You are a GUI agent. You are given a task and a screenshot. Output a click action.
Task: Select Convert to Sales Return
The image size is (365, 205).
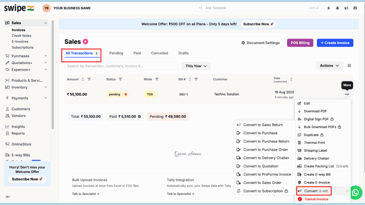tap(263, 125)
